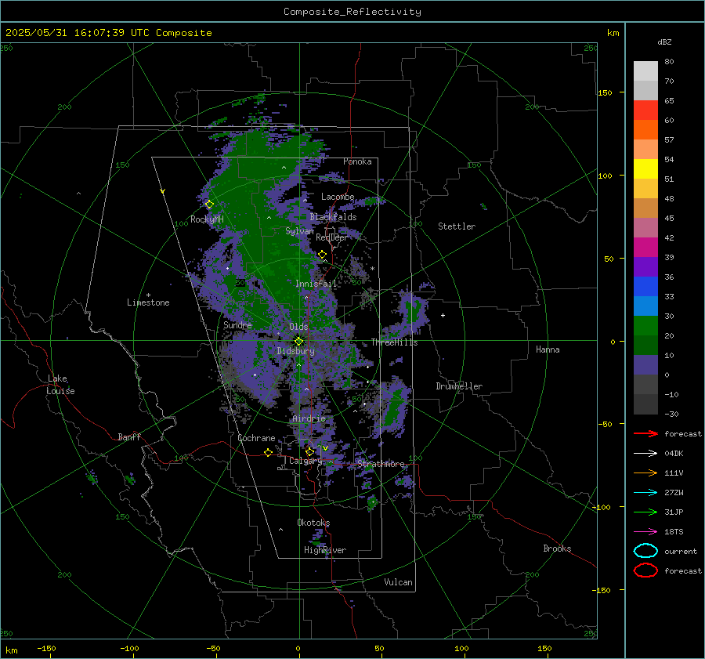Click the Ponoka city label

(x=357, y=161)
